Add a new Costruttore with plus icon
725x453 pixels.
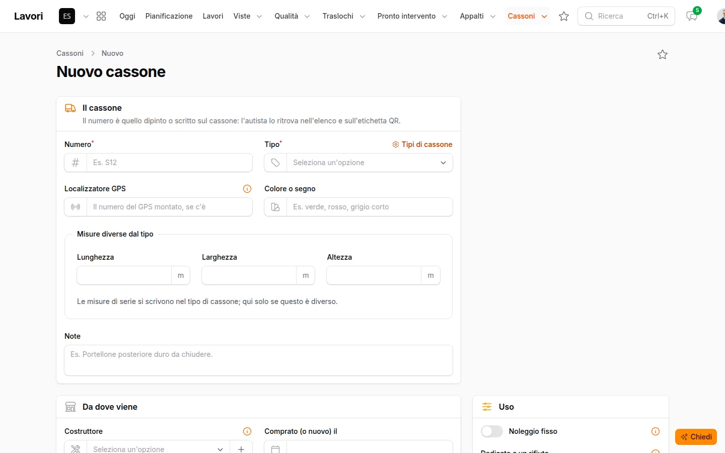tap(241, 449)
